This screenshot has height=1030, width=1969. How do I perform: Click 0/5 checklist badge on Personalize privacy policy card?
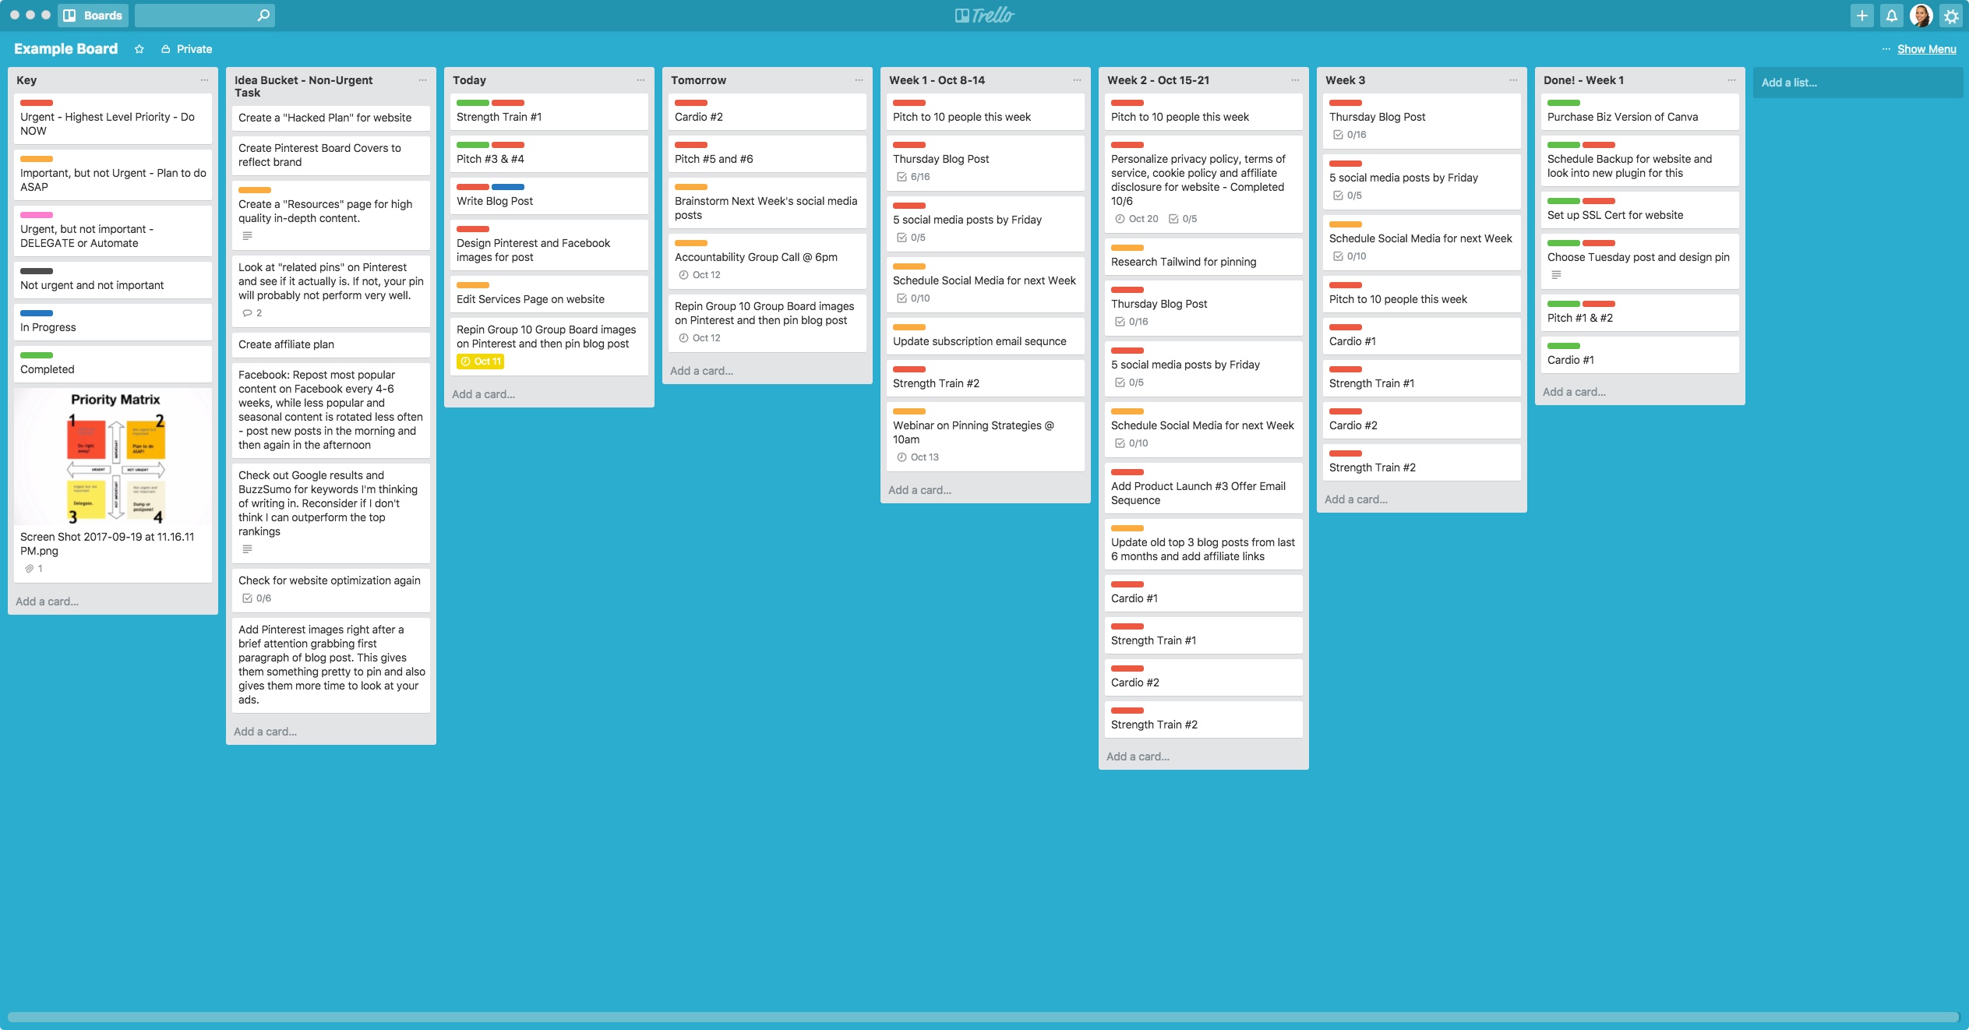(x=1183, y=219)
